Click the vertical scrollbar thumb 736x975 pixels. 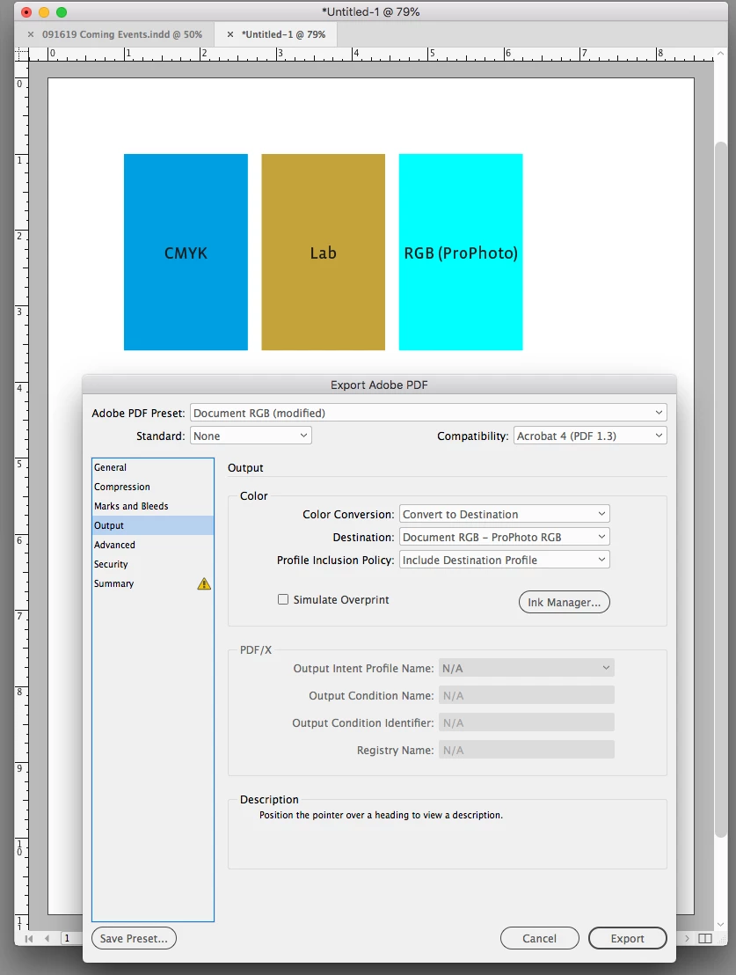click(720, 490)
